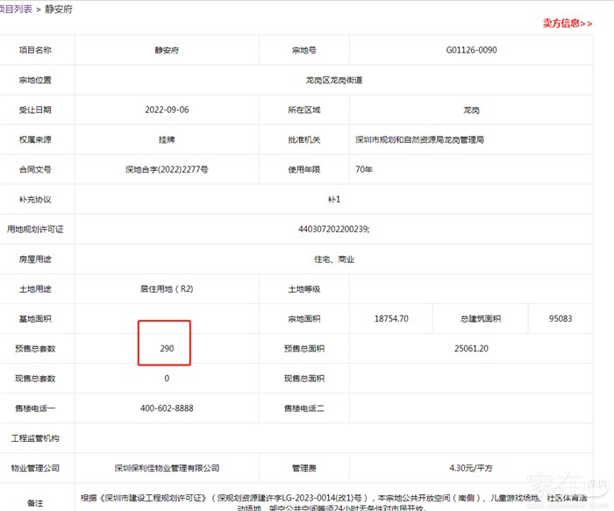Click the 项目列表 breadcrumb link

17,9
